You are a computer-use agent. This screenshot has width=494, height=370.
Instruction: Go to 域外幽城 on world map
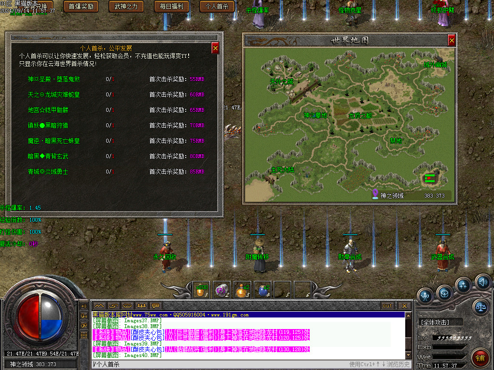tap(436, 65)
